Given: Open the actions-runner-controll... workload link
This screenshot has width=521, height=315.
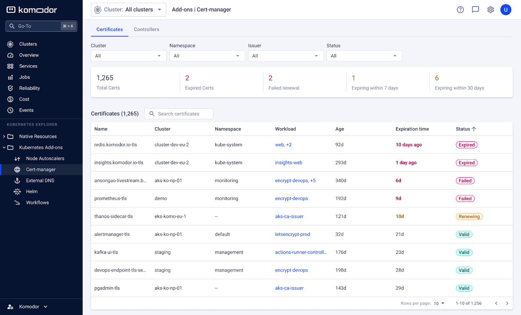Looking at the screenshot, I should click(301, 252).
